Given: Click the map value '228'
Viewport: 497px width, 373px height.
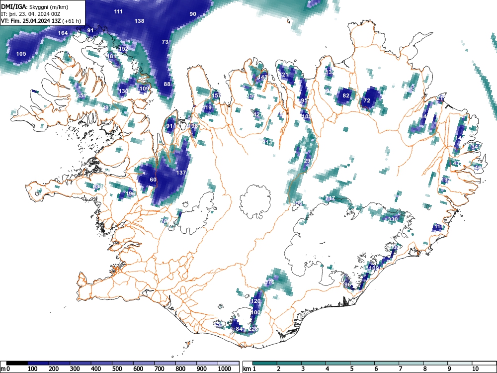Looking at the screenshot, I should click(253, 329).
